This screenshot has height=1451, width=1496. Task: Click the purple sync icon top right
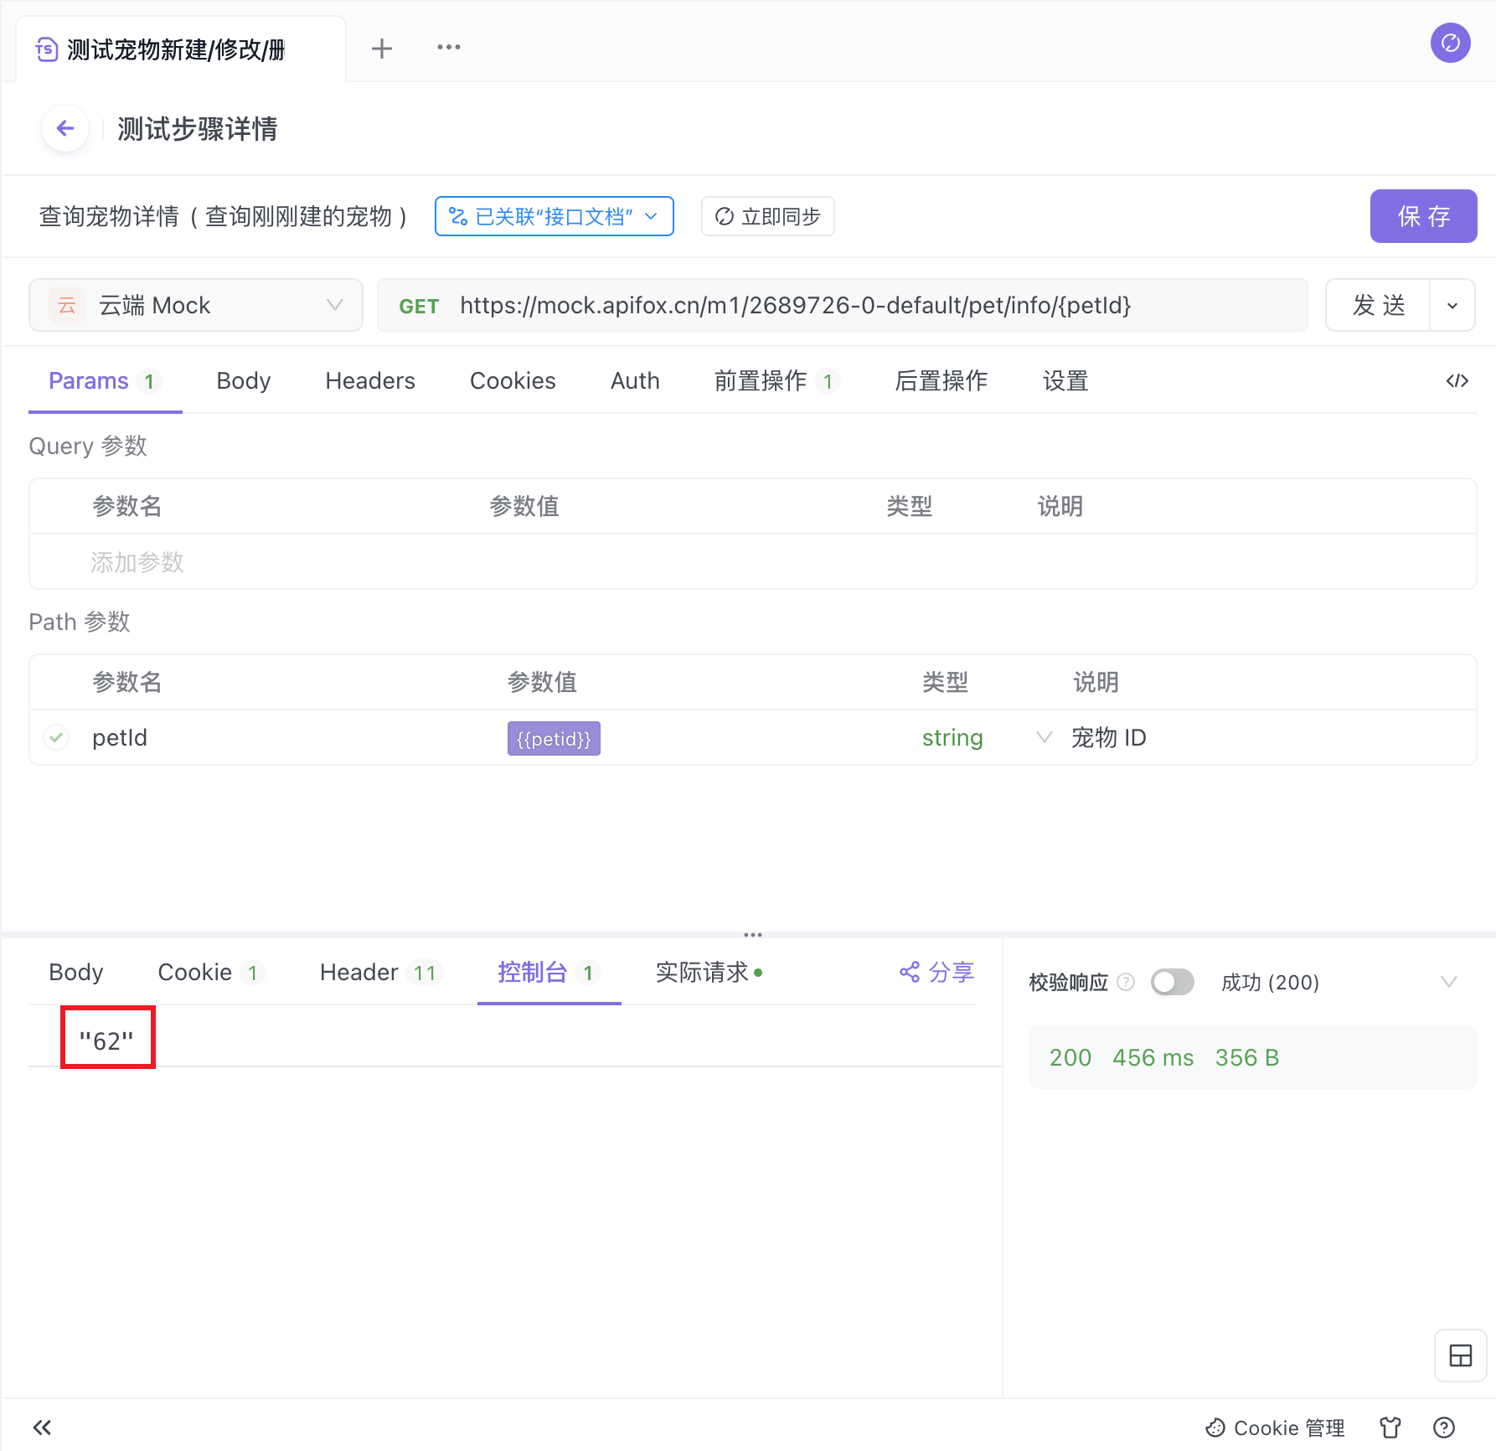[1450, 43]
